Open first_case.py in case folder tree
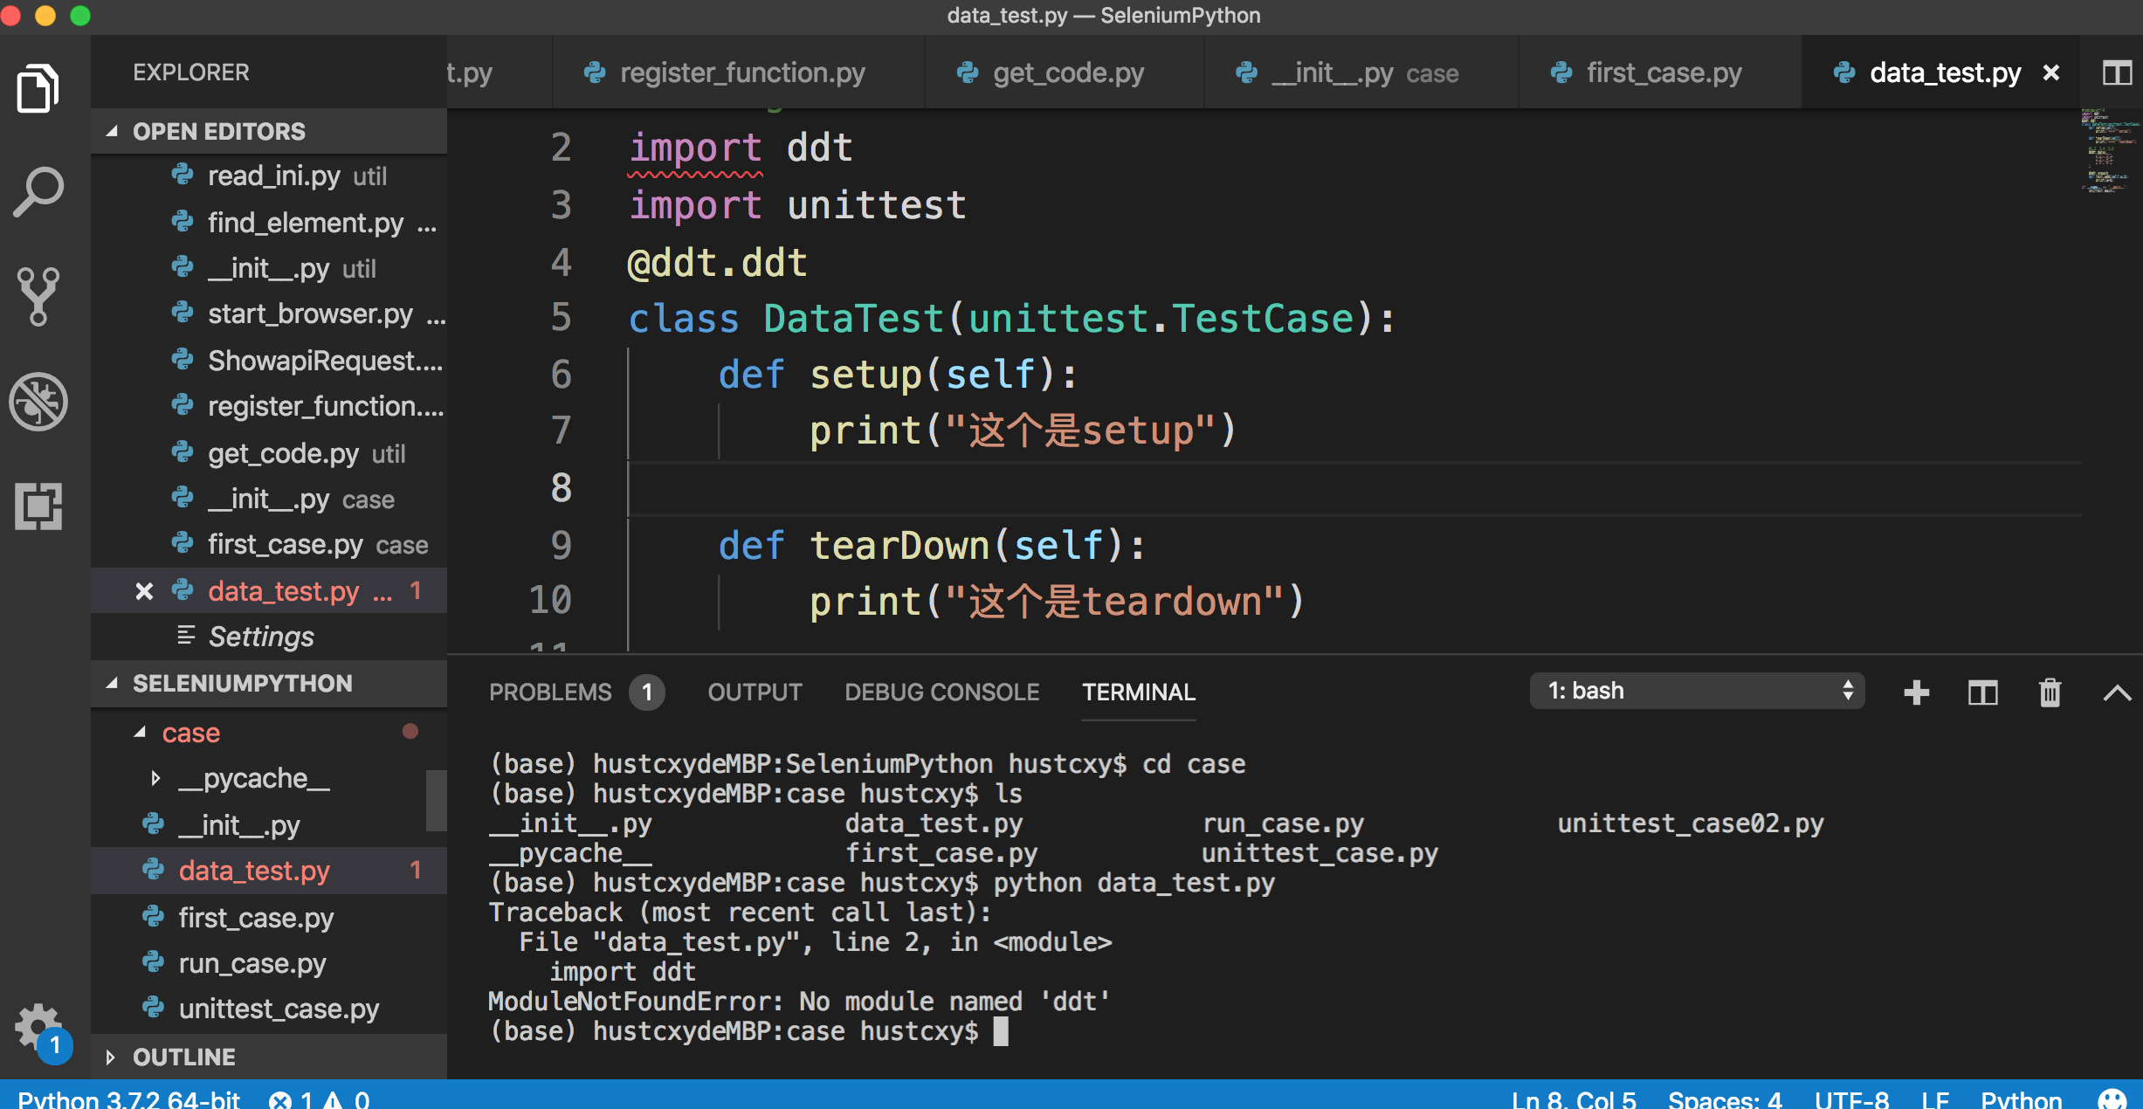The image size is (2143, 1109). point(269,917)
